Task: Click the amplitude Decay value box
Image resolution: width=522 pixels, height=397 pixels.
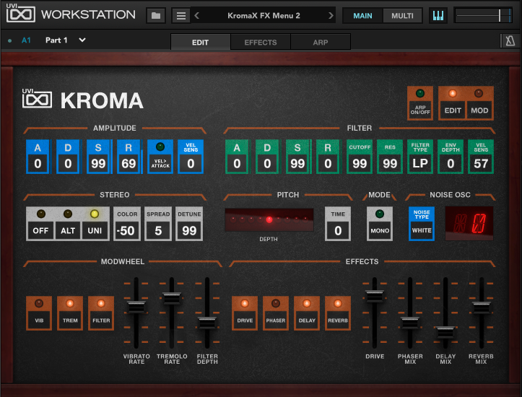Action: tap(68, 163)
